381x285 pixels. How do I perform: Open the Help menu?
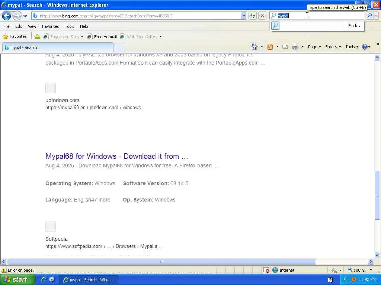click(x=84, y=26)
